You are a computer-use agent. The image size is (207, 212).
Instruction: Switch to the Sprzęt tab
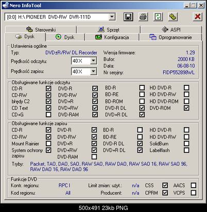click(109, 29)
